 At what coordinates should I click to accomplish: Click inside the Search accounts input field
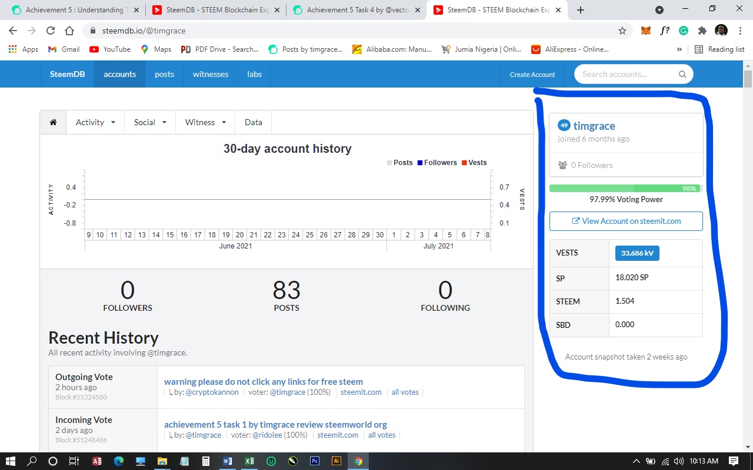point(624,74)
